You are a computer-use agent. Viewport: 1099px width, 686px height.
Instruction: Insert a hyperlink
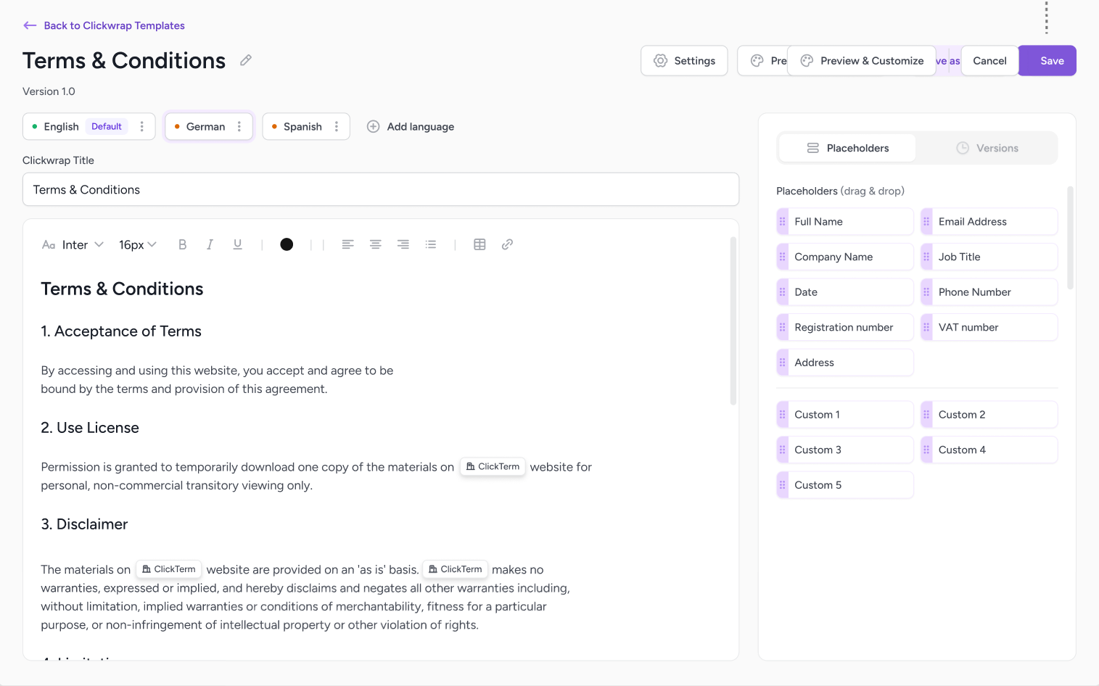[507, 244]
